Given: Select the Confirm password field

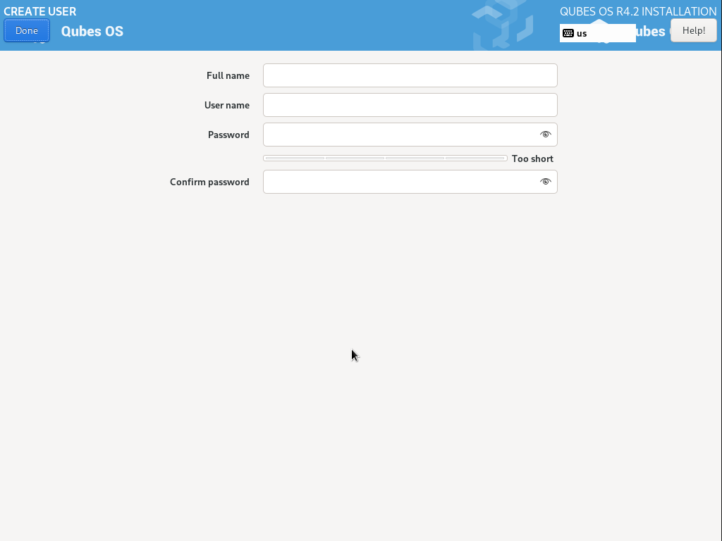Looking at the screenshot, I should click(395, 181).
